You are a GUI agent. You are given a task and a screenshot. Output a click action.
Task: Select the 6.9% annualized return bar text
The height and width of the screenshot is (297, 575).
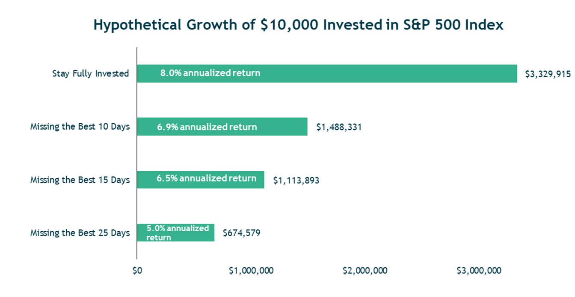click(x=207, y=127)
